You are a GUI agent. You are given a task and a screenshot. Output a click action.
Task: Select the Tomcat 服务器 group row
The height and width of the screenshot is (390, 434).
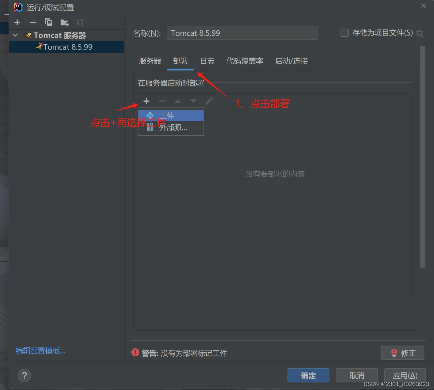[x=67, y=36]
